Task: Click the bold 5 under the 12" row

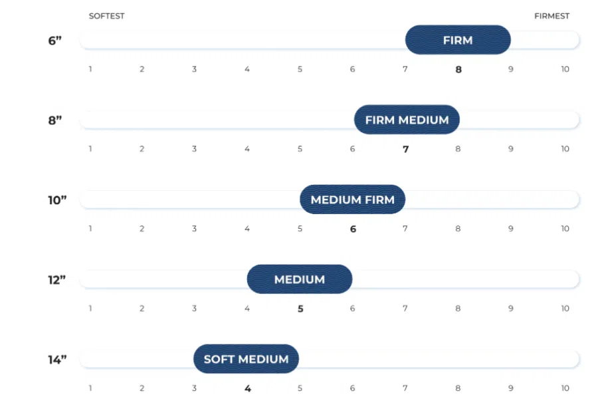Action: pyautogui.click(x=300, y=309)
